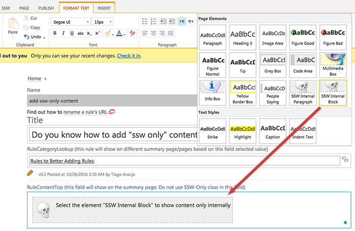
Task: Click the 'Check it in' link
Action: click(x=128, y=56)
